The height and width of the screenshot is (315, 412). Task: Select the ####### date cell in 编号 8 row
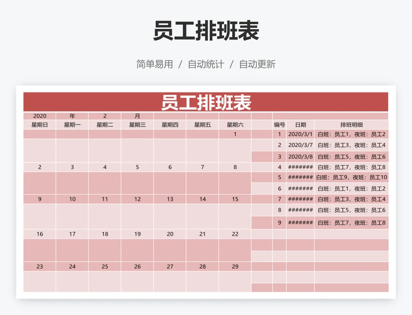pos(300,210)
